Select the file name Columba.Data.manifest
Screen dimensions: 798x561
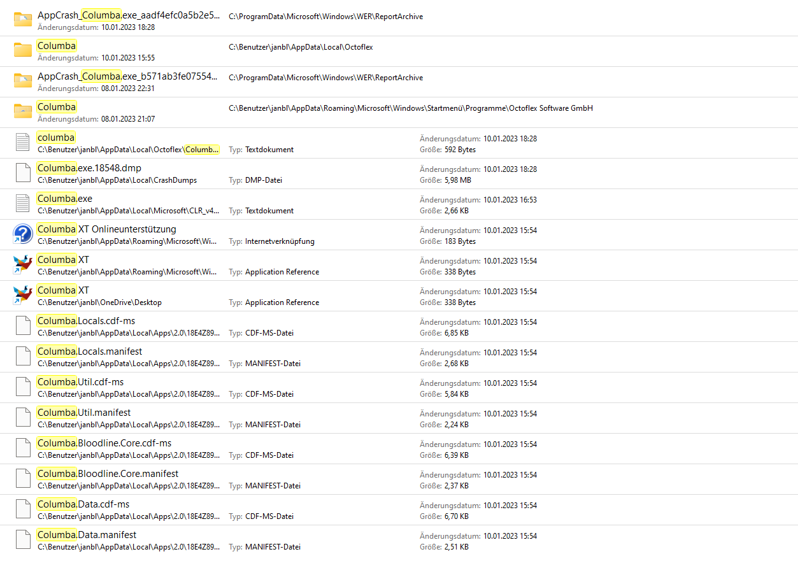point(87,535)
